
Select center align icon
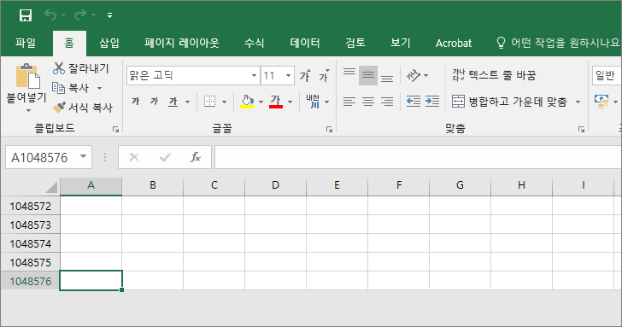[x=368, y=102]
